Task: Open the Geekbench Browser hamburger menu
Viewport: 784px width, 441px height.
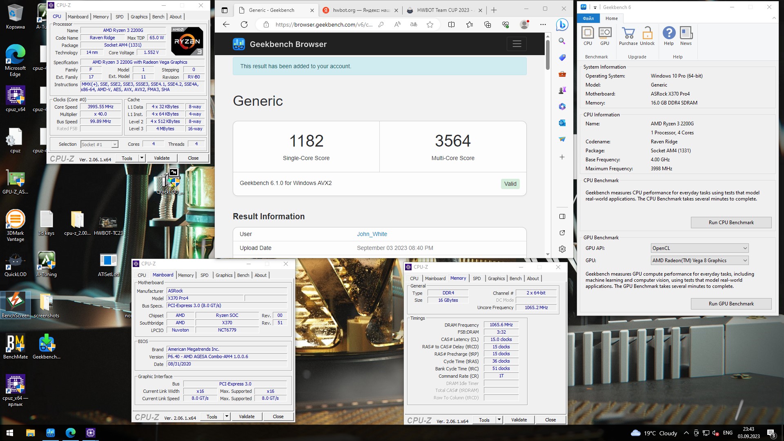Action: [517, 44]
